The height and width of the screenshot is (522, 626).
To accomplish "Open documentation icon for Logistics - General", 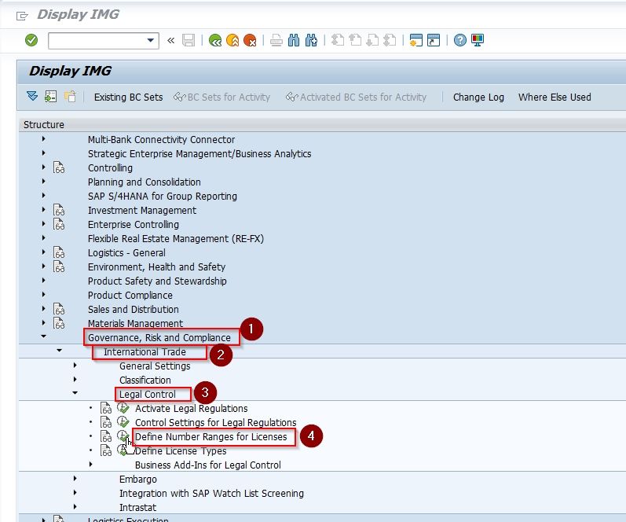I will [59, 252].
